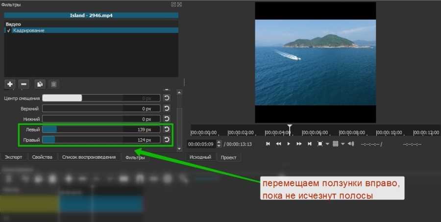Skip to the start of the video
Image resolution: width=441 pixels, height=222 pixels.
(x=268, y=144)
